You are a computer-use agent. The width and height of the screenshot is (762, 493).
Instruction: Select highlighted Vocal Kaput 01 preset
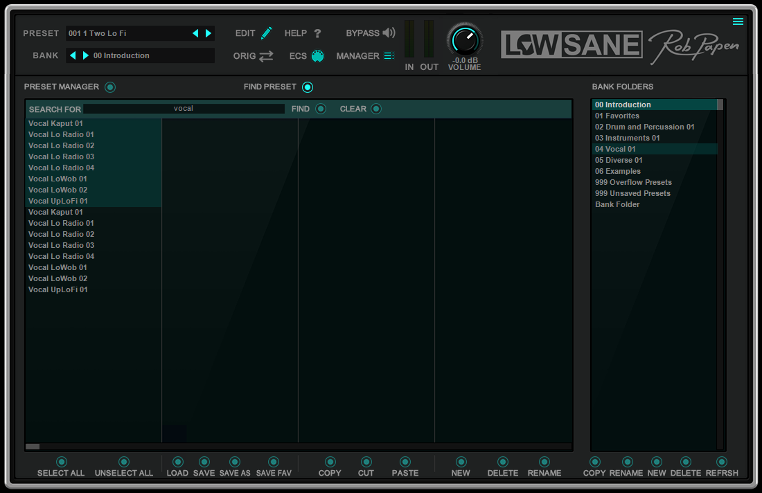coord(94,123)
